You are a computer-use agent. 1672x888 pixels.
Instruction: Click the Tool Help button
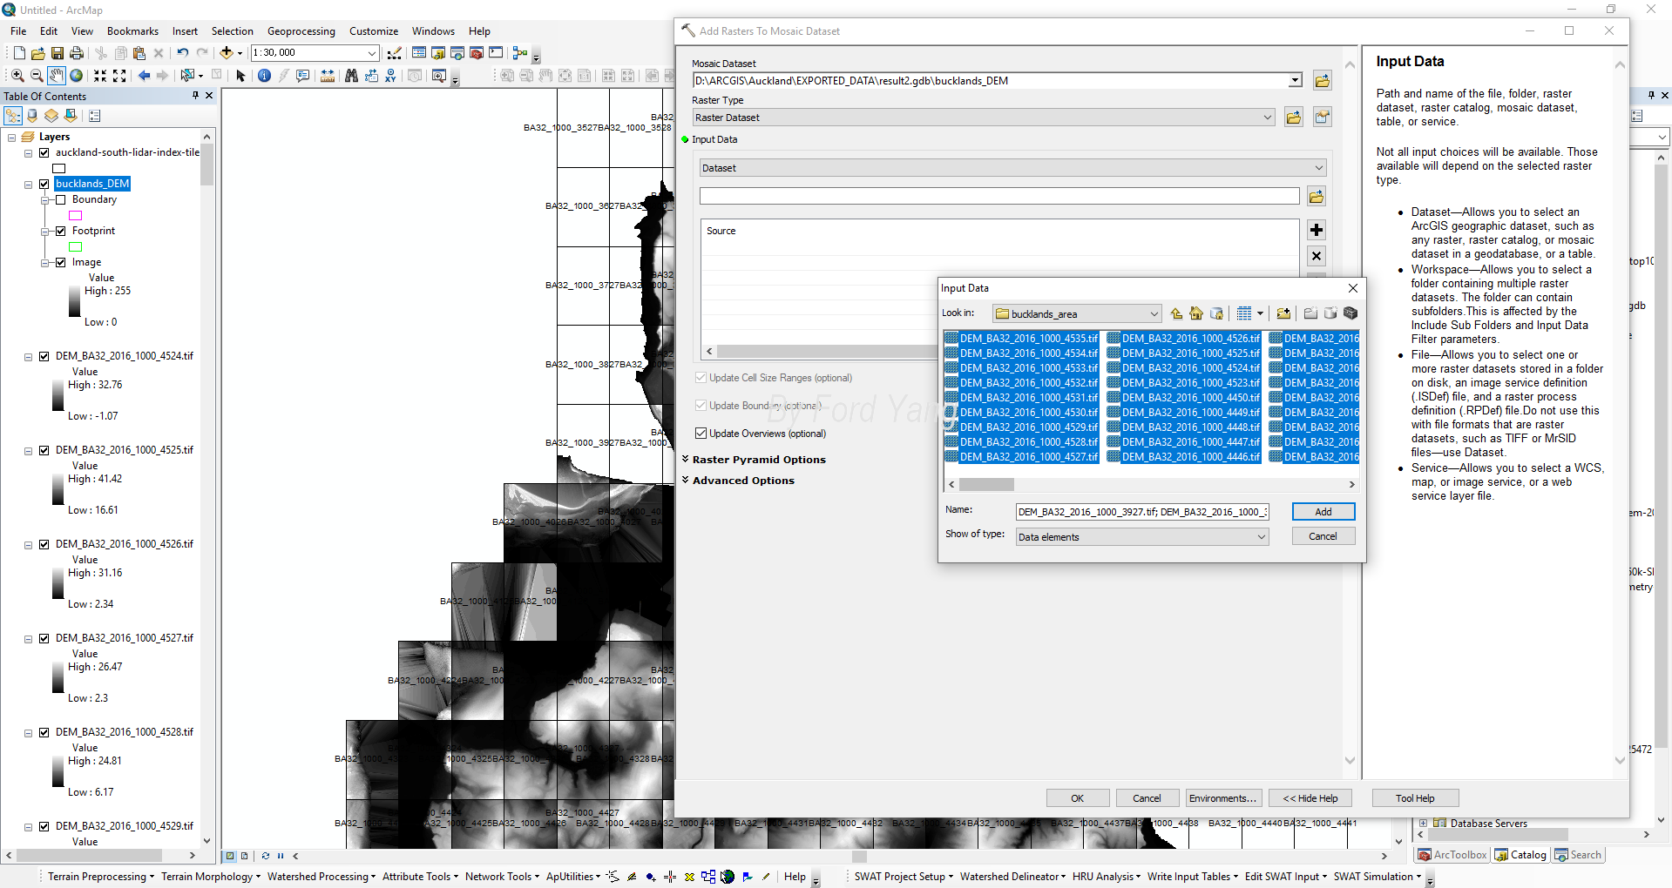(x=1414, y=798)
